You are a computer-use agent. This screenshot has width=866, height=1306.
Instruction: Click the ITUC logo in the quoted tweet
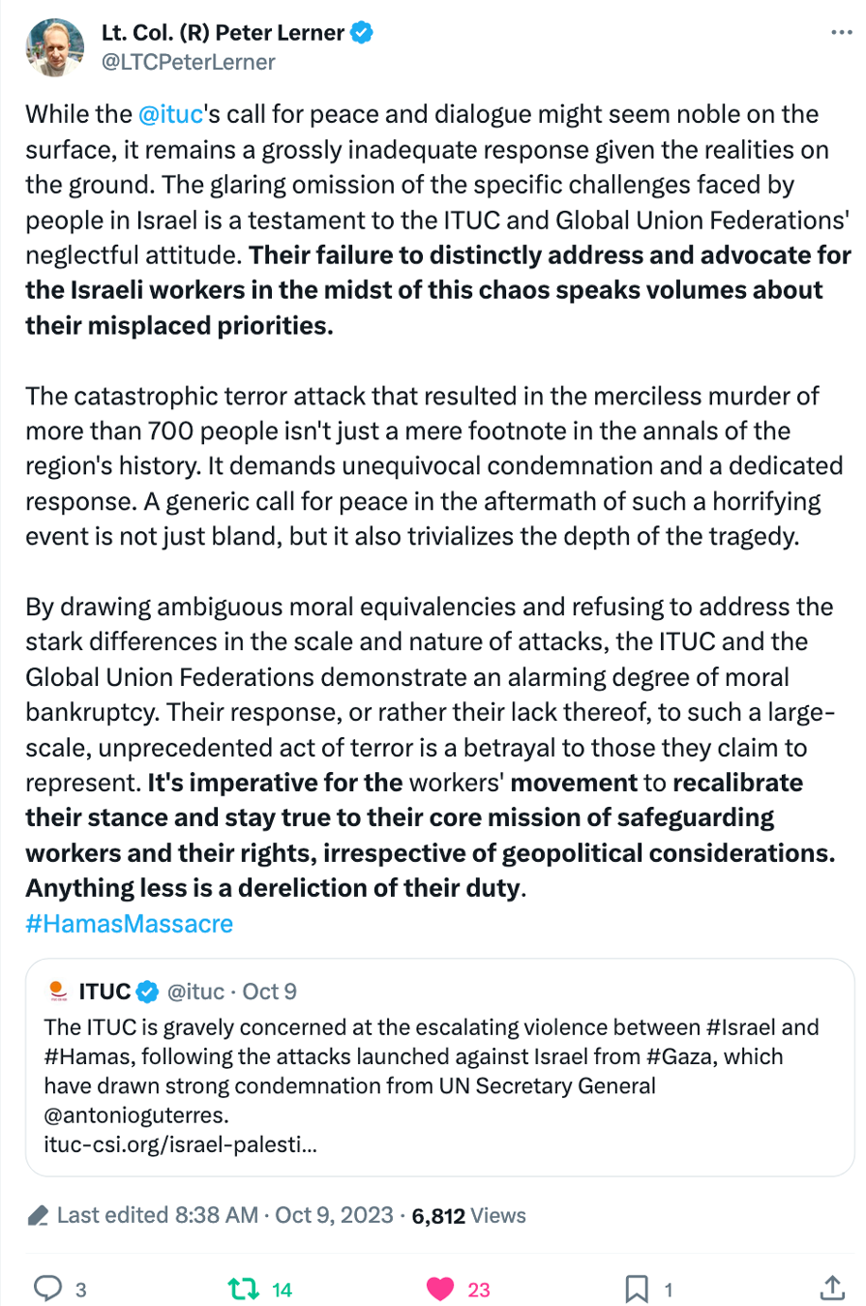coord(58,992)
